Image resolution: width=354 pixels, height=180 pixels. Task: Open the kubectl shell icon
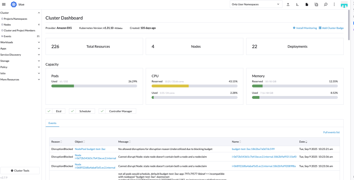click(x=297, y=4)
